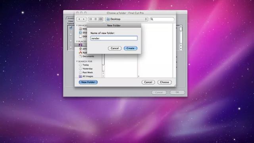Open the Desktop location dropdown
Screen dimensions: 254x143
pyautogui.click(x=127, y=19)
